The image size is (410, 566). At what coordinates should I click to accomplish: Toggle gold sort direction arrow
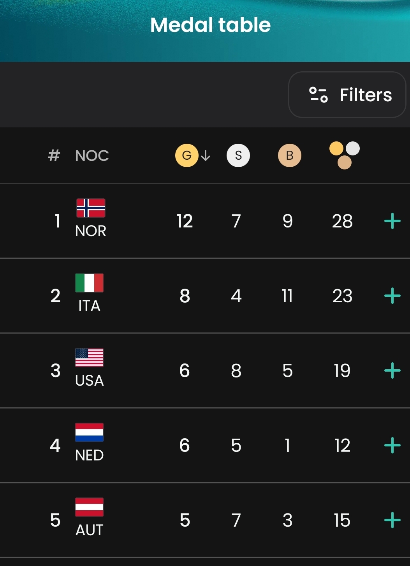point(206,156)
